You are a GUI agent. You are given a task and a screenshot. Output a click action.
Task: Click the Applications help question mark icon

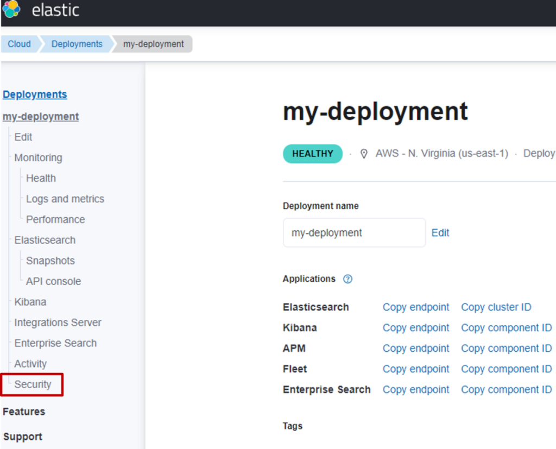coord(348,279)
